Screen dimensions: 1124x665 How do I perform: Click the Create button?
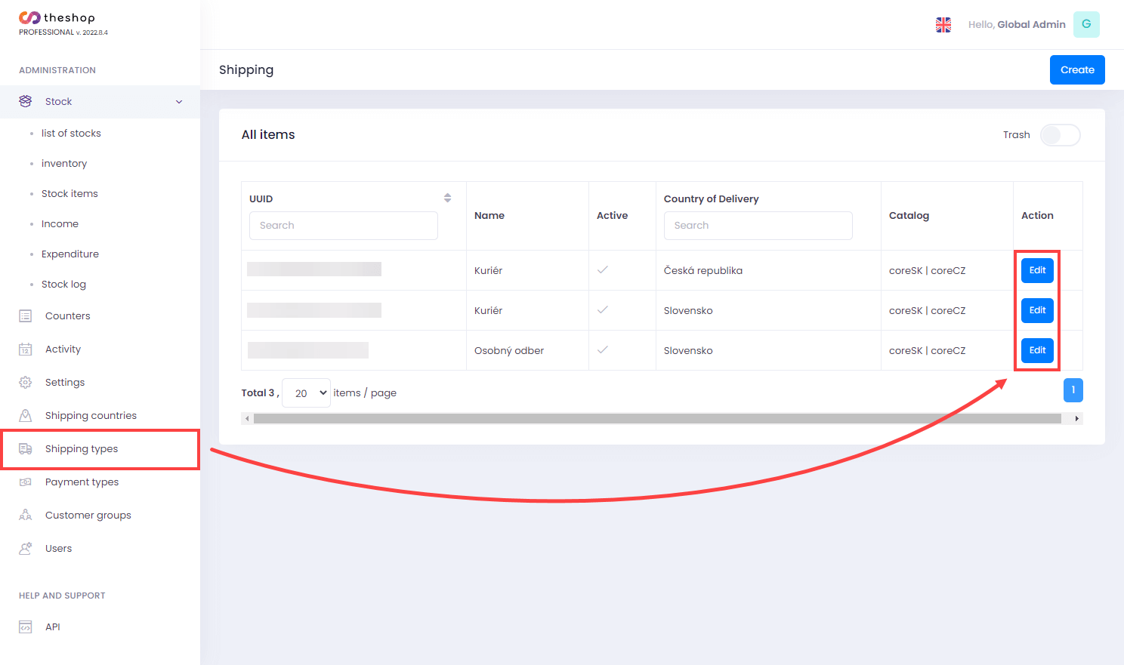pyautogui.click(x=1077, y=69)
